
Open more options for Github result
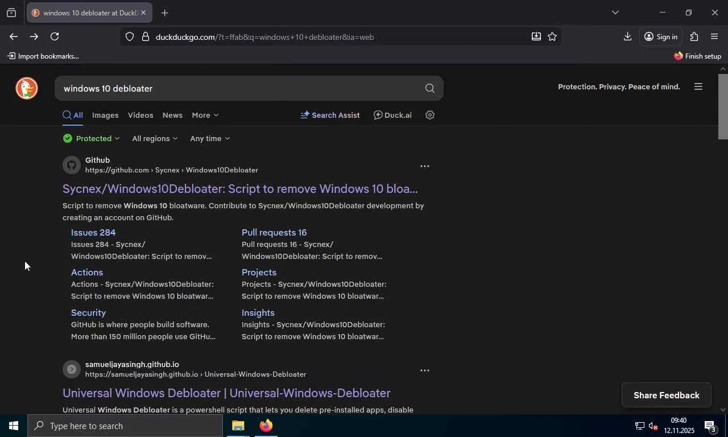tap(424, 166)
